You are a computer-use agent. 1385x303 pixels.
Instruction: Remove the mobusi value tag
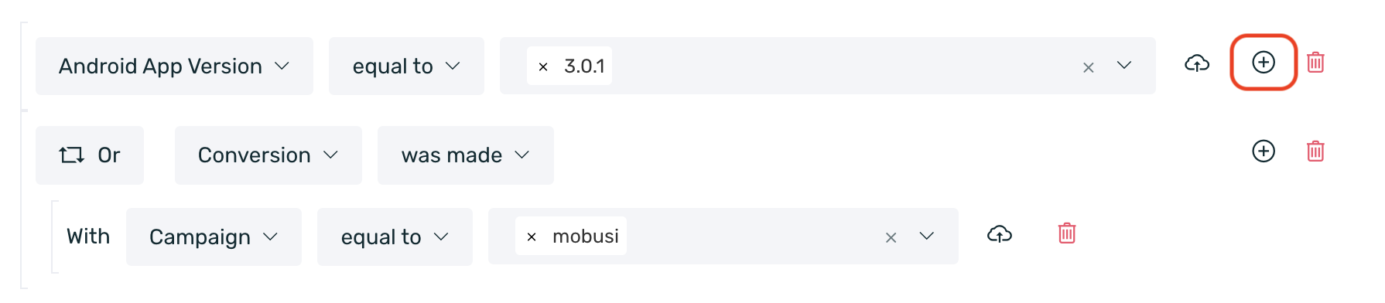pos(532,237)
